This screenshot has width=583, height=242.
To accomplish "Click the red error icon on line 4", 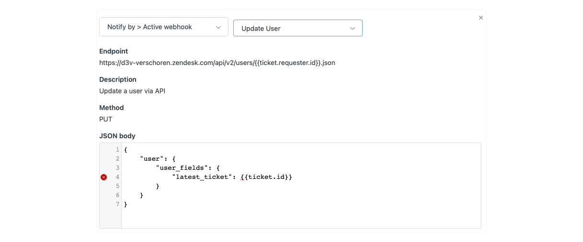I will (x=103, y=177).
